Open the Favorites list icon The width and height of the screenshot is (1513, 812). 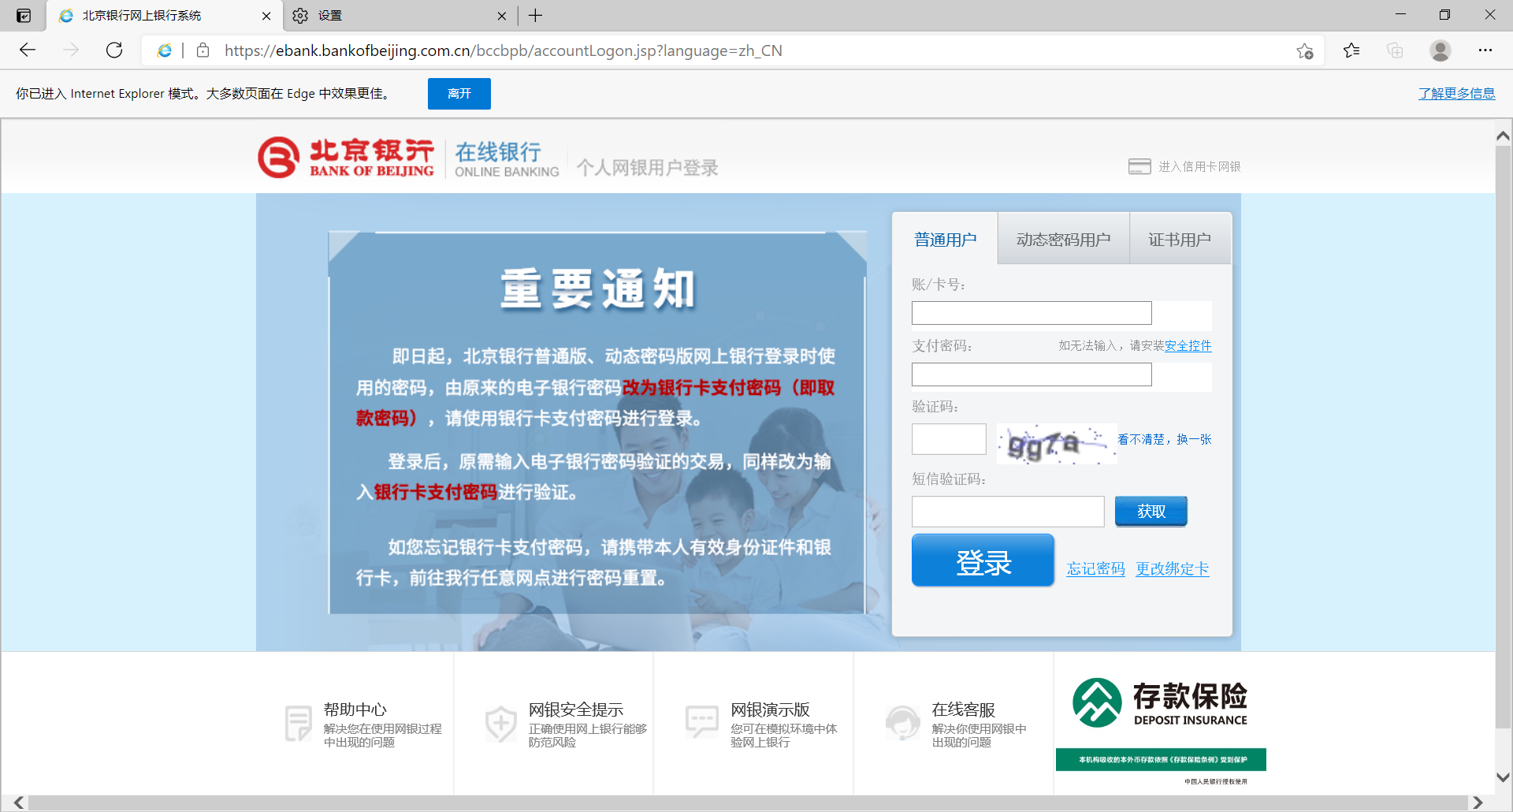pos(1351,50)
